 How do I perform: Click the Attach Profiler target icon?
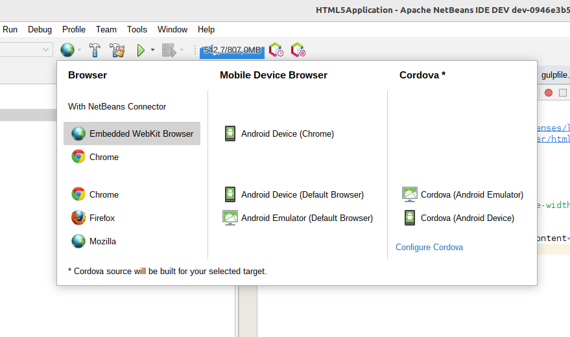(298, 50)
